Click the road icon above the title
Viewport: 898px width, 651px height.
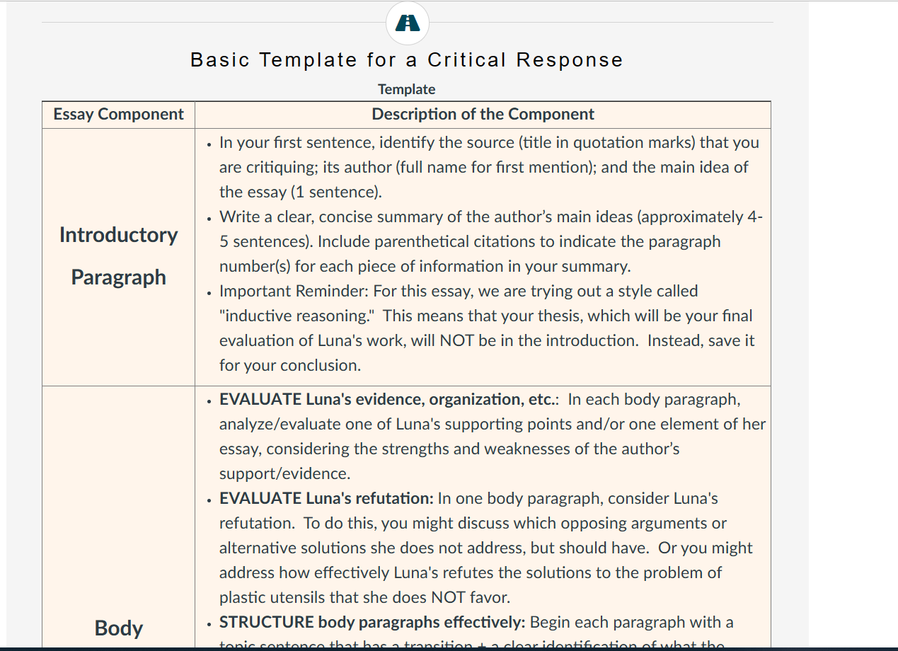(x=408, y=23)
